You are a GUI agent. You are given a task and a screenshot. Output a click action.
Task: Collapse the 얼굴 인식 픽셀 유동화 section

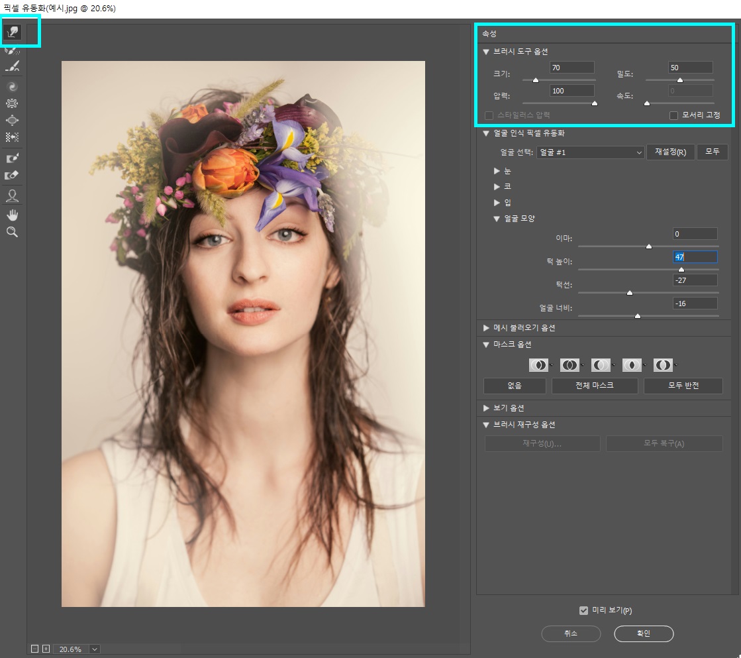point(486,133)
